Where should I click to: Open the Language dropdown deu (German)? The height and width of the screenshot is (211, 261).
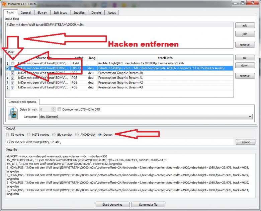146,117
